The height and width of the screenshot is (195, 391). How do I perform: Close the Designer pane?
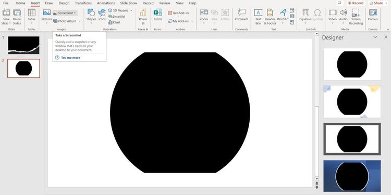(x=386, y=37)
